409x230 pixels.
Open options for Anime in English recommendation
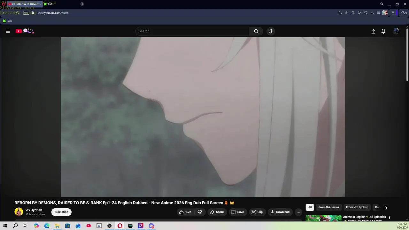click(x=390, y=217)
